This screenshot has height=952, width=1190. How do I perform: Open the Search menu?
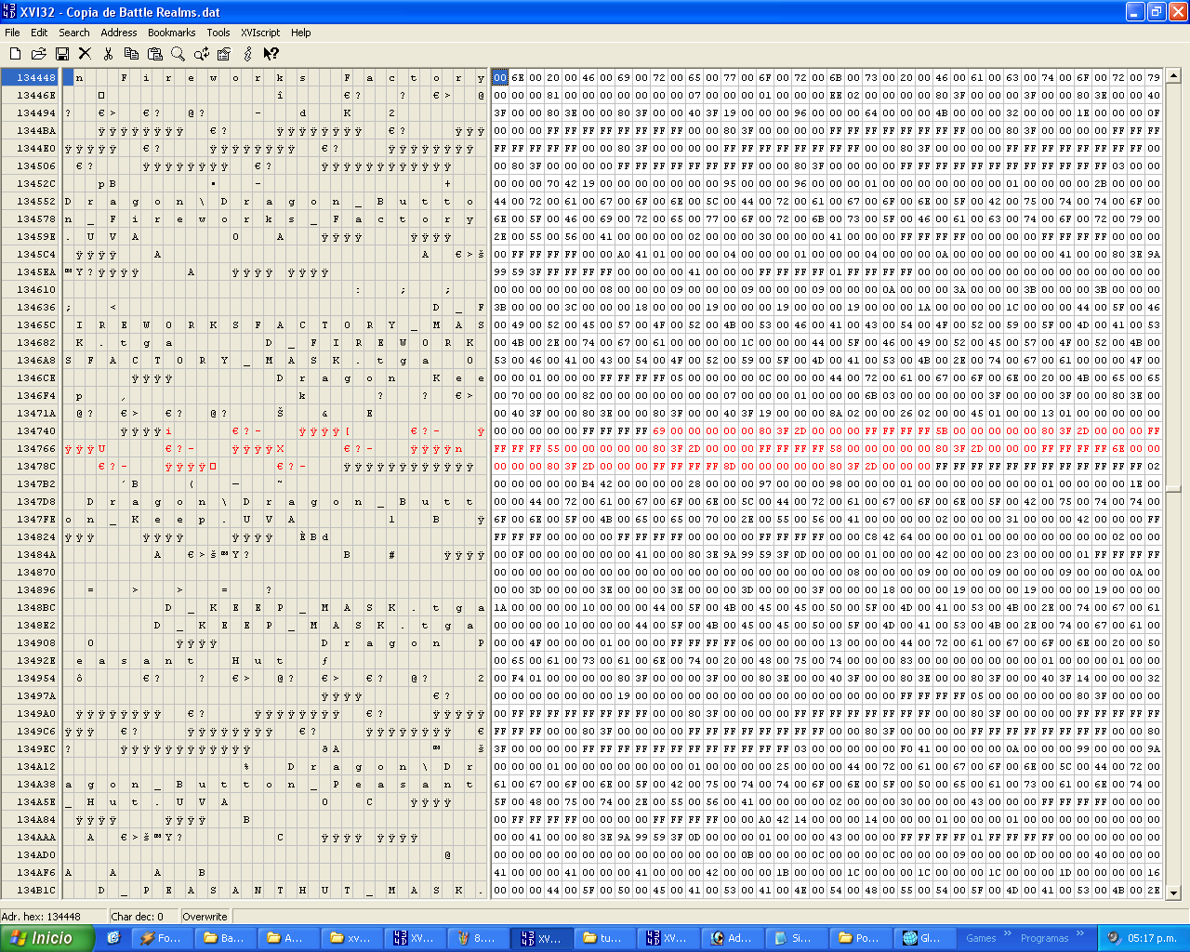pos(74,33)
